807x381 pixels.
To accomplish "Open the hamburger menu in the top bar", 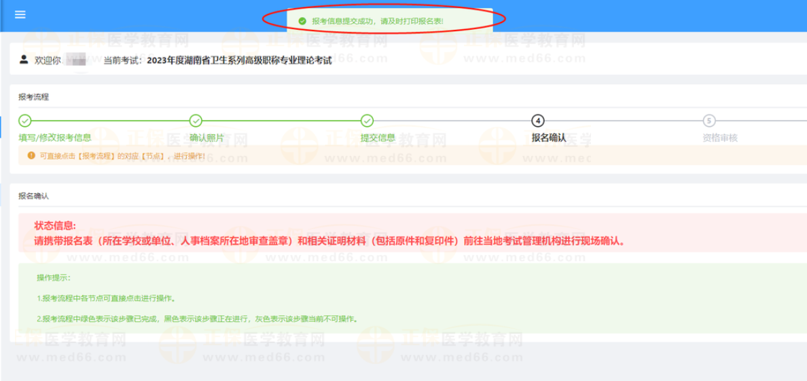I will pyautogui.click(x=20, y=14).
